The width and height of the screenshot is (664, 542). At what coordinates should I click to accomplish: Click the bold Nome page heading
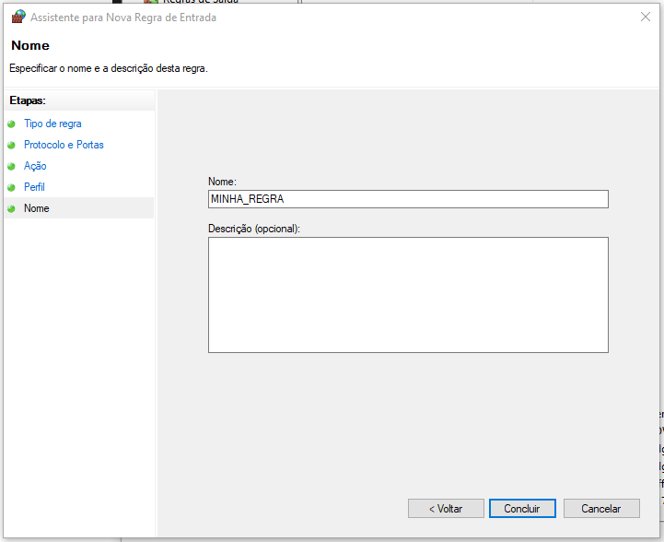[30, 45]
